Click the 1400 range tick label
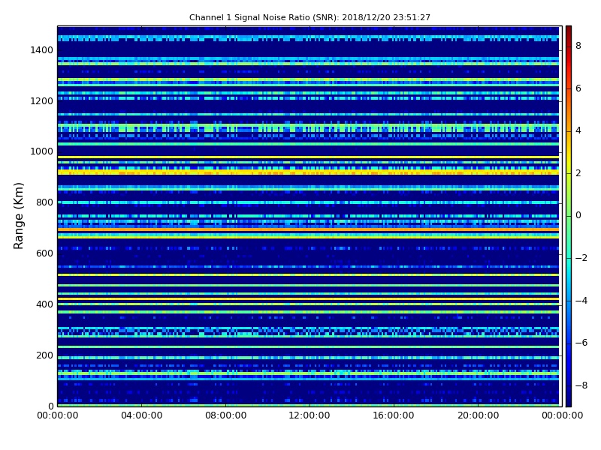This screenshot has width=601, height=450. [42, 50]
